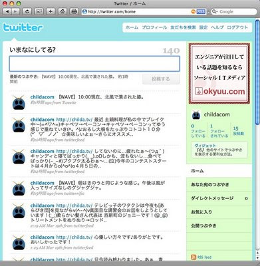The width and height of the screenshot is (260, 266).
Task: Click avatar of the してないのに tweet
Action: pyautogui.click(x=19, y=156)
